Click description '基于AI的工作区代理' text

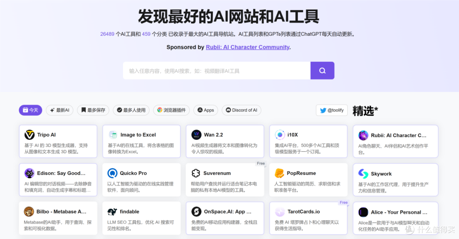tap(379, 184)
